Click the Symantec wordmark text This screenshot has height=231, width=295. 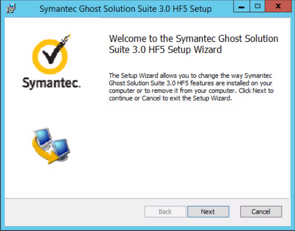click(x=51, y=83)
